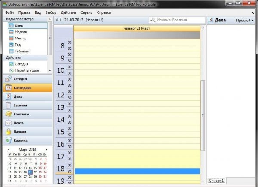Click left pane views scrollbar thumb
The height and width of the screenshot is (187, 258).
click(x=49, y=38)
